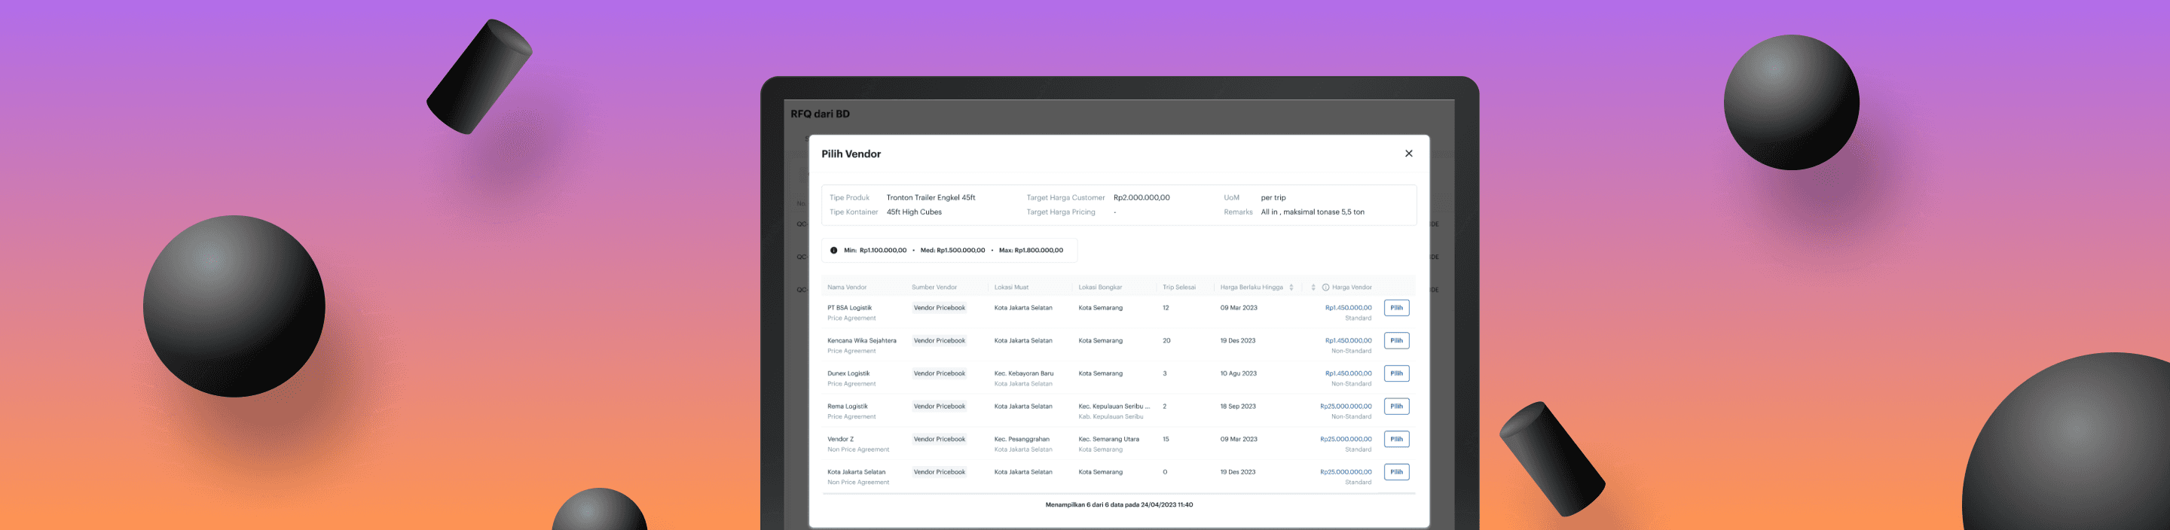Click vendor name Vendor Z
This screenshot has width=2170, height=530.
coord(840,439)
